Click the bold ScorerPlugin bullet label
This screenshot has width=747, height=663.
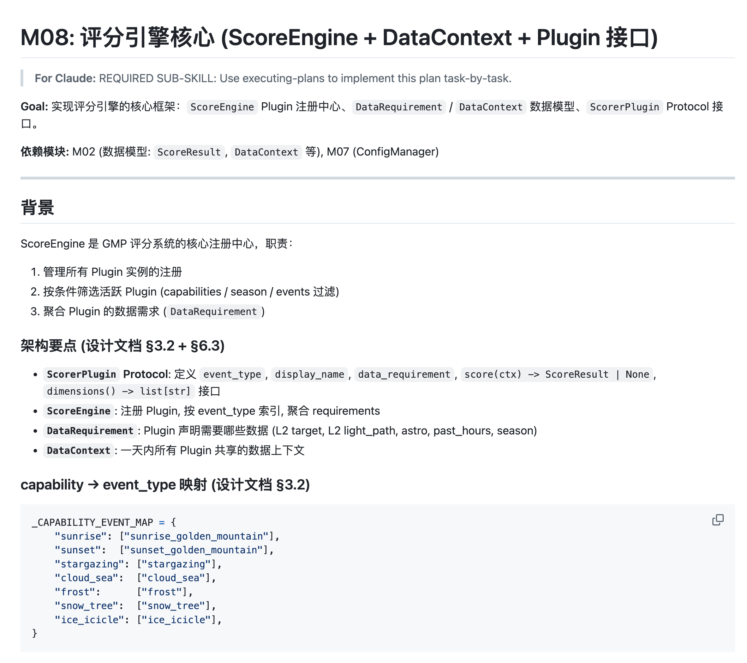pyautogui.click(x=81, y=374)
